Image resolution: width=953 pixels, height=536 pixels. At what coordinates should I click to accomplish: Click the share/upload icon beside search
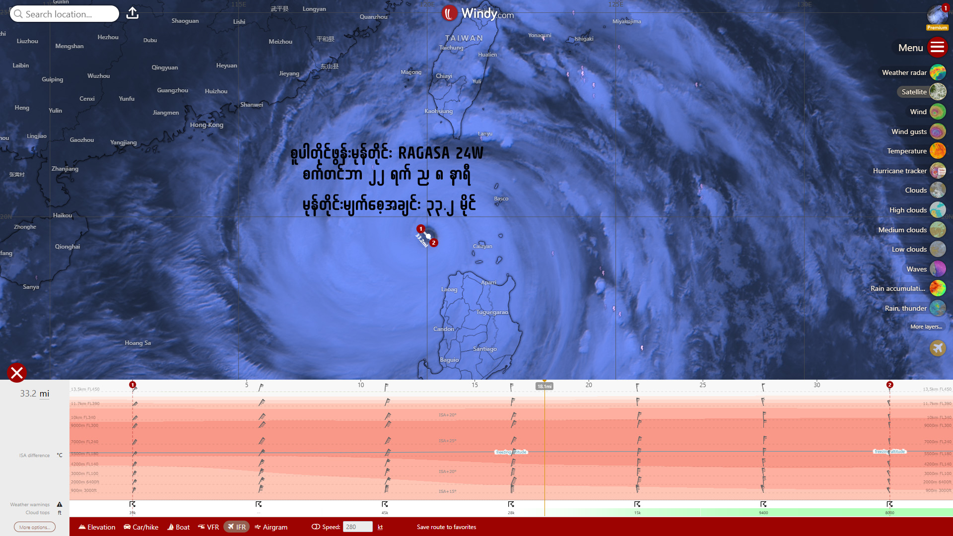coord(132,13)
